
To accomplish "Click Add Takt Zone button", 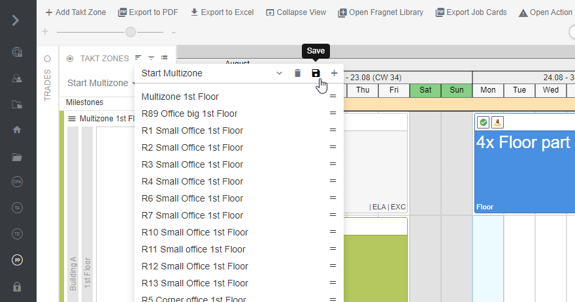I will pyautogui.click(x=75, y=12).
